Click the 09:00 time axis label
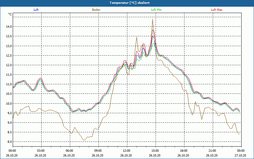Screen dimensions: 254x159 (98, 151)
